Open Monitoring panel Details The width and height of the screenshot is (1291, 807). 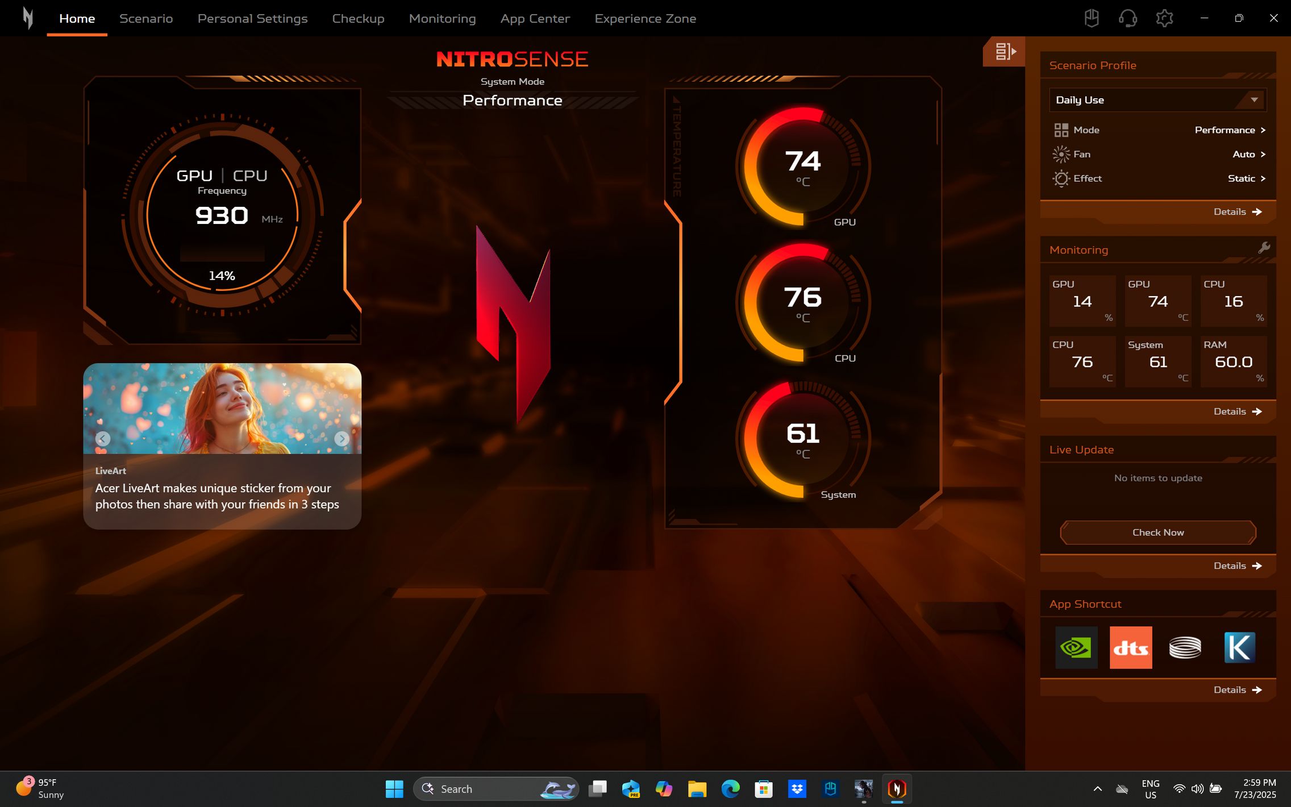pyautogui.click(x=1238, y=411)
